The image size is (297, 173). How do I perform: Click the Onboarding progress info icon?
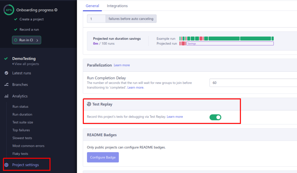[x=56, y=10]
